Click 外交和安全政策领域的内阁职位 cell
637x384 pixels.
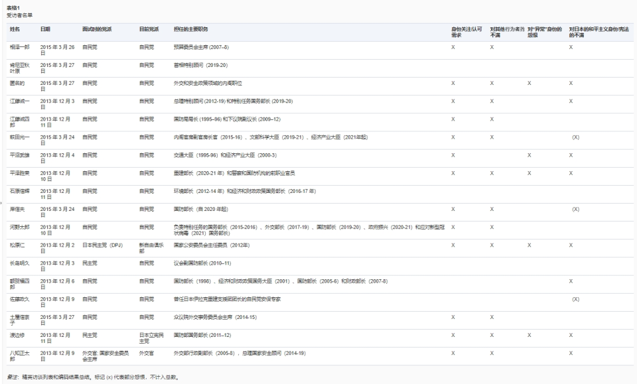pyautogui.click(x=208, y=83)
